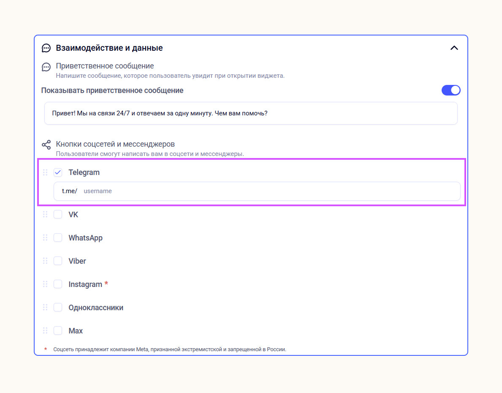Click the drag handle next to Max

click(x=45, y=331)
